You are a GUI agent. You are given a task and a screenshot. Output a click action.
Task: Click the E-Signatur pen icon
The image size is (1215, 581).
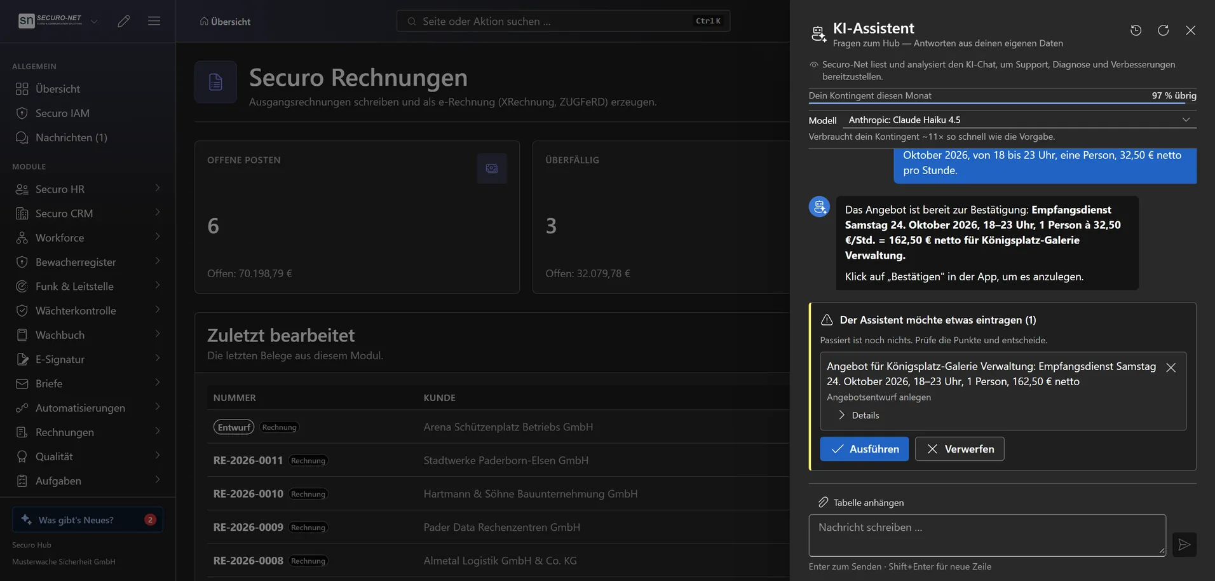(x=22, y=359)
